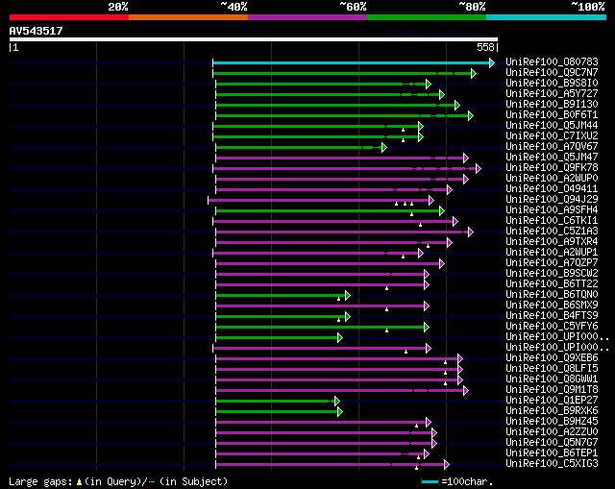The image size is (615, 489).
Task: Click the cyan 100char scale bar sample
Action: pyautogui.click(x=430, y=481)
